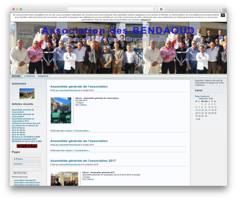Click the Association des BENDAOUD site title
Viewport: 237px width, 200px height.
click(x=118, y=30)
